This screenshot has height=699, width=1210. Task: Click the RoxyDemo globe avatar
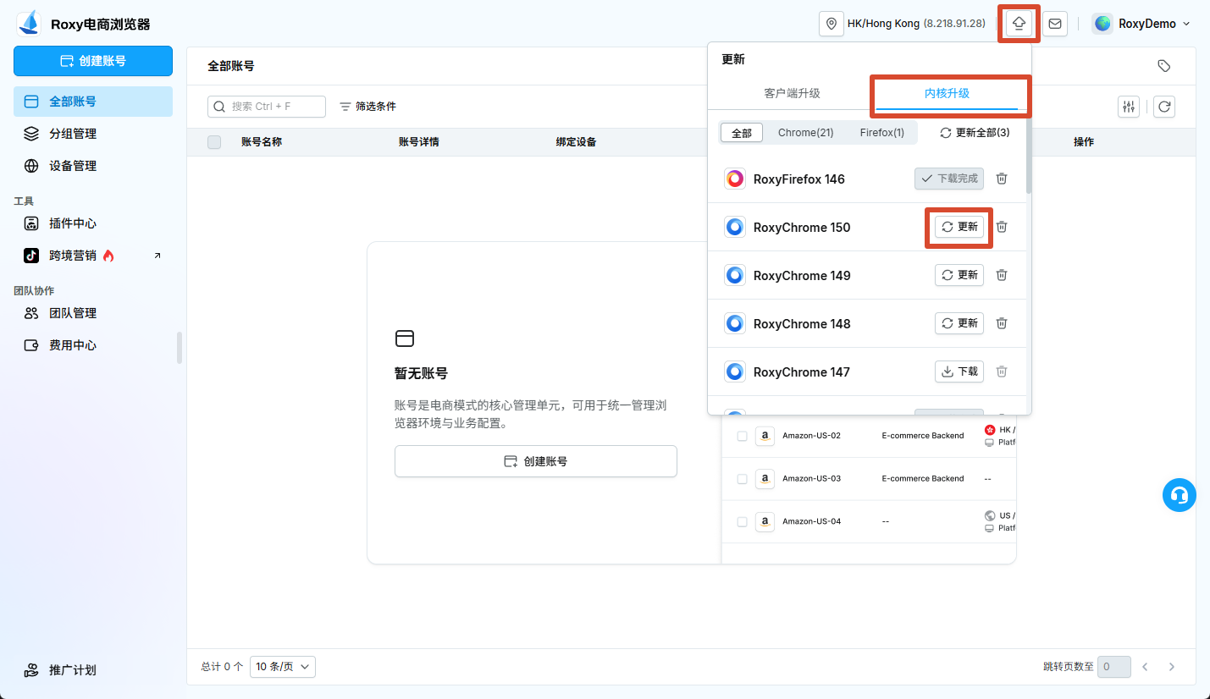point(1102,24)
